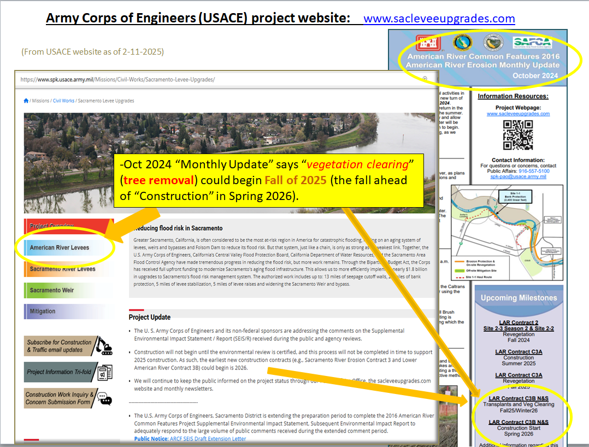Screen dimensions: 589x447
Task: Click the Reducing flood risk in Sacramento heading
Action: point(178,228)
